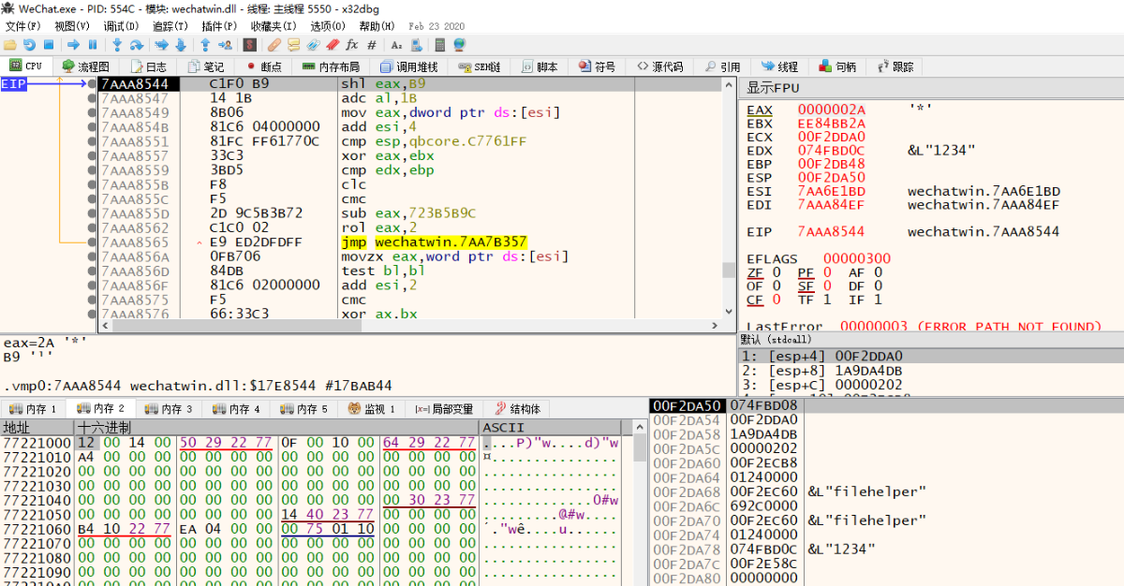Viewport: 1124px width, 586px height.
Task: Toggle breakpoint dot at 7AAA8559
Action: pyautogui.click(x=92, y=170)
